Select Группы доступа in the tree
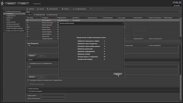The image size is (183, 103). tap(11, 22)
